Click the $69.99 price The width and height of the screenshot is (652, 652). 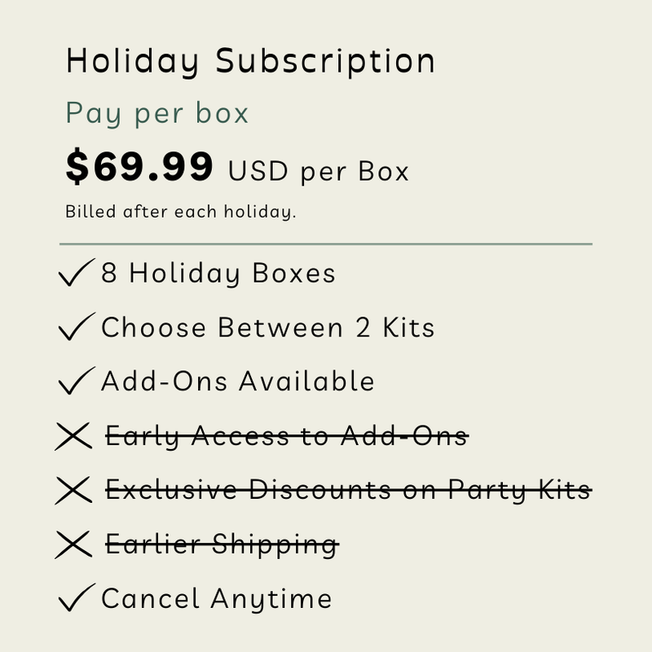pos(139,166)
